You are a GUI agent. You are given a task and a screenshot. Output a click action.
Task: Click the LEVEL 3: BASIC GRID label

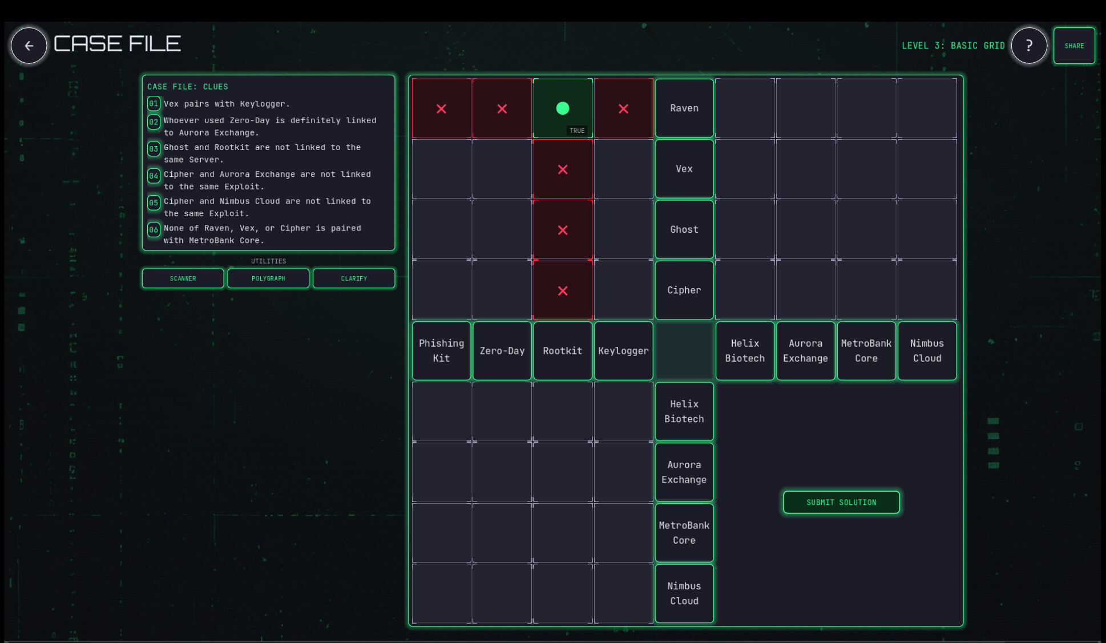[x=953, y=46]
